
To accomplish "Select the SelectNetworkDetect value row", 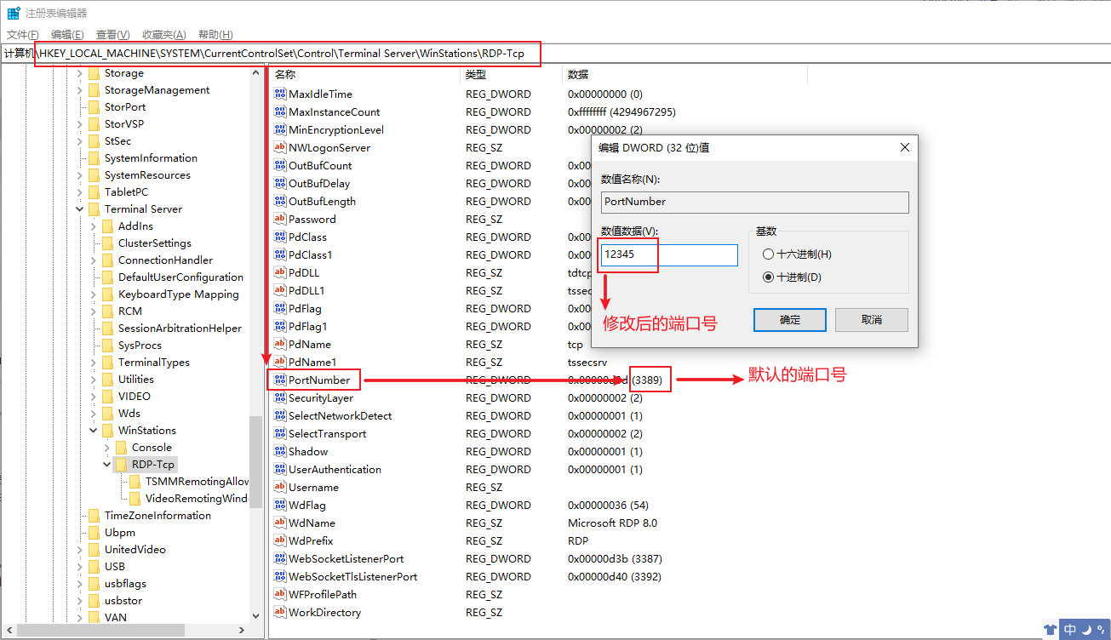I will [x=537, y=415].
